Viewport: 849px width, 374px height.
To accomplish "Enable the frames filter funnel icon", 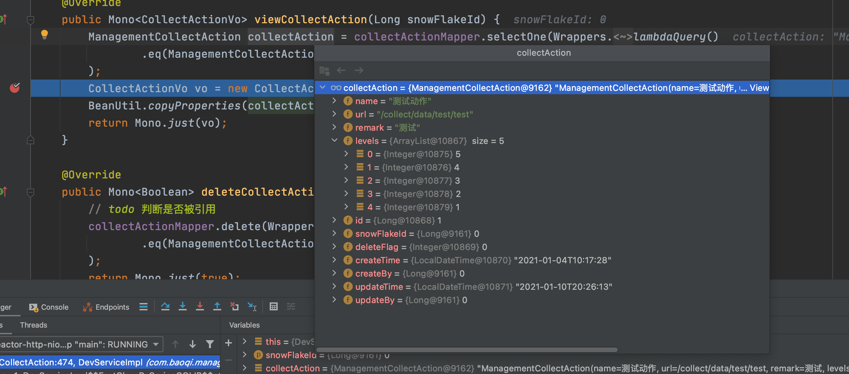I will point(210,344).
